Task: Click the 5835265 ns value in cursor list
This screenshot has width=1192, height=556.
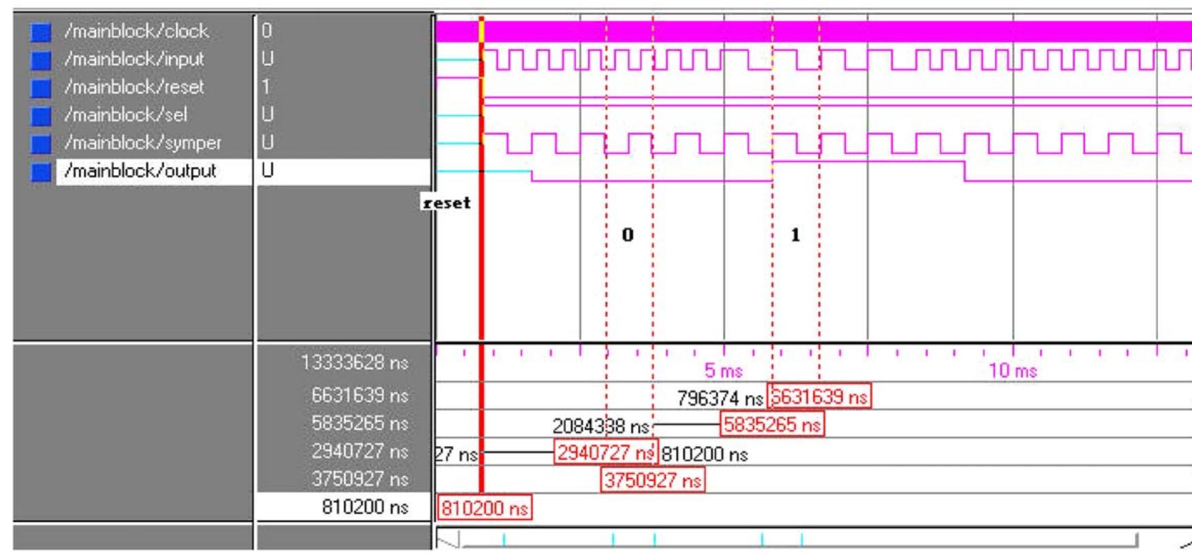Action: tap(360, 423)
